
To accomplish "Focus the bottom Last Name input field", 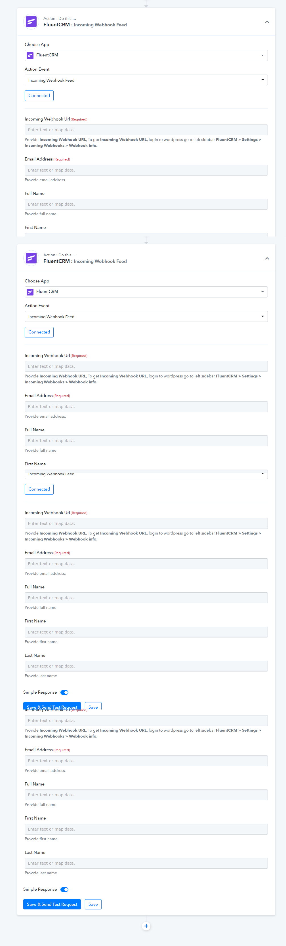I will pos(146,863).
